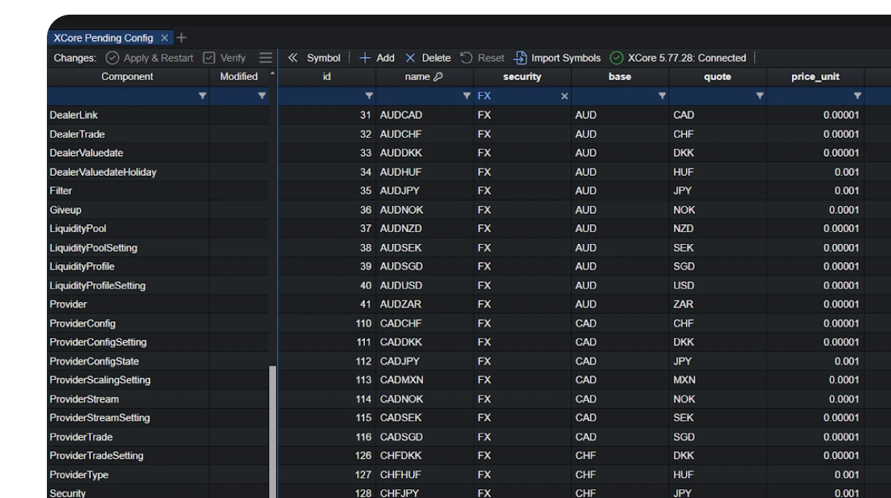The height and width of the screenshot is (498, 891).
Task: Click the key icon in name column header
Action: [437, 77]
